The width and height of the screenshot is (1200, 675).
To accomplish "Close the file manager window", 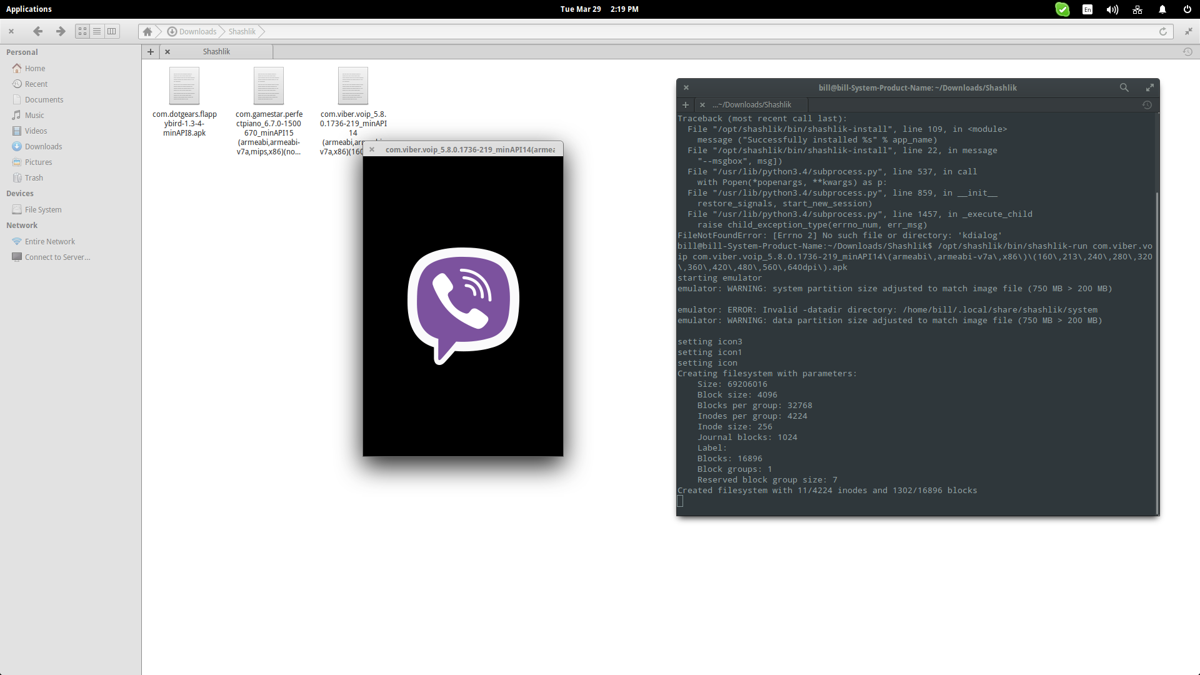I will click(11, 31).
